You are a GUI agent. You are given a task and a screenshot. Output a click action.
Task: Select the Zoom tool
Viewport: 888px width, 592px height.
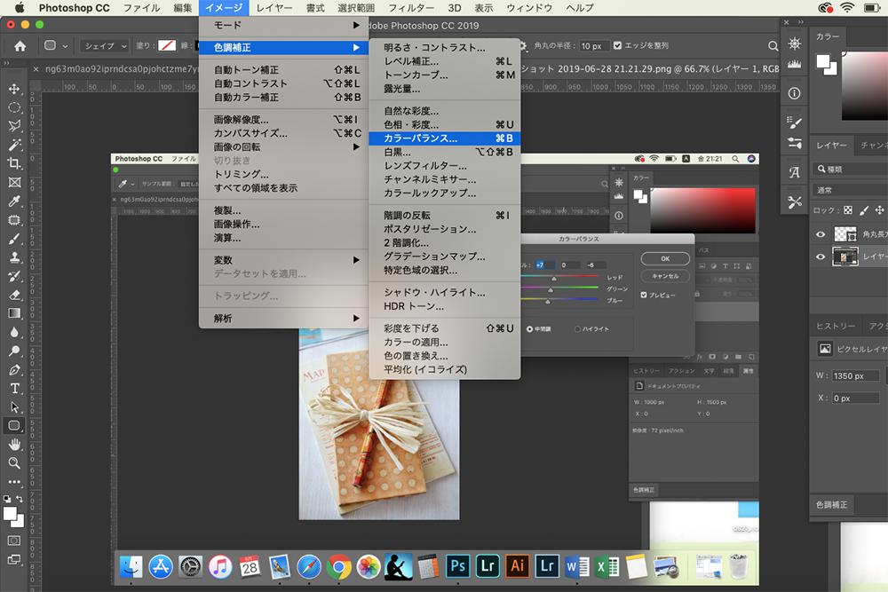pos(14,463)
